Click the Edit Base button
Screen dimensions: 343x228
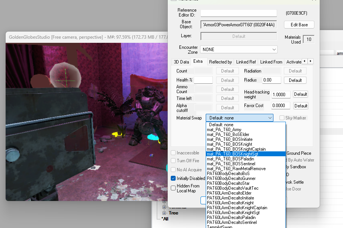[299, 25]
